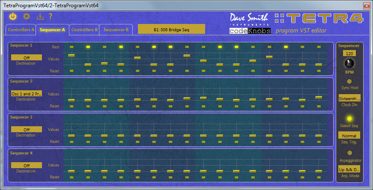Select the Sequencer A tab
Viewport: 373px width, 190px height.
click(52, 30)
